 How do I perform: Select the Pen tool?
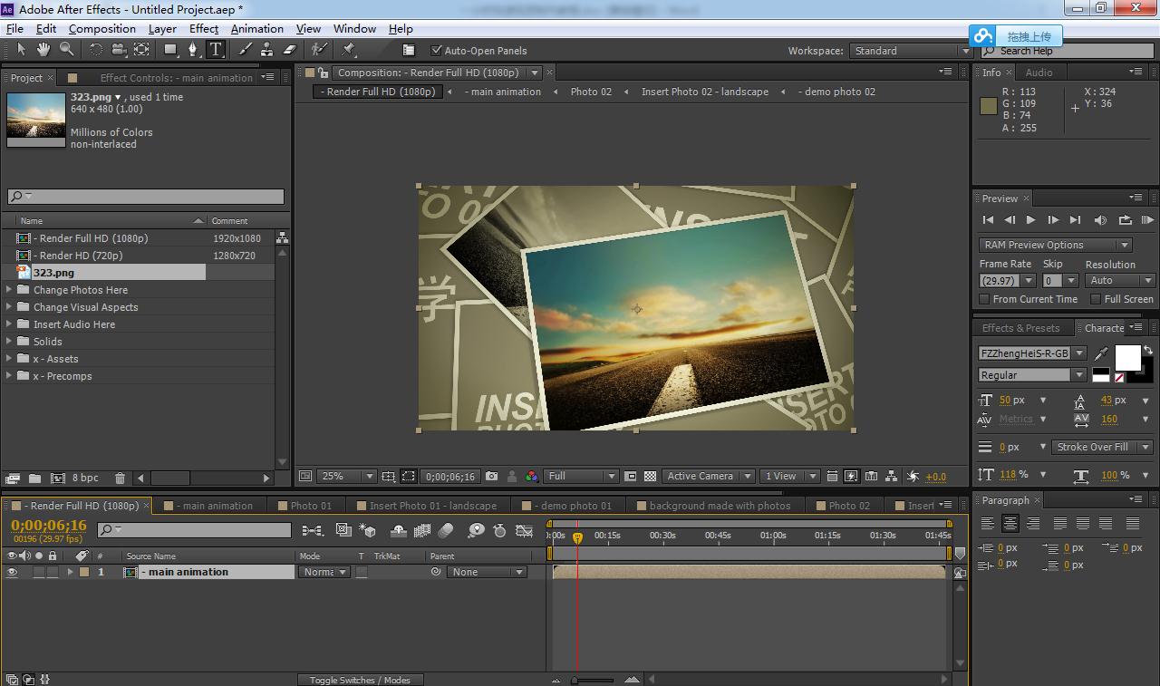[x=192, y=50]
